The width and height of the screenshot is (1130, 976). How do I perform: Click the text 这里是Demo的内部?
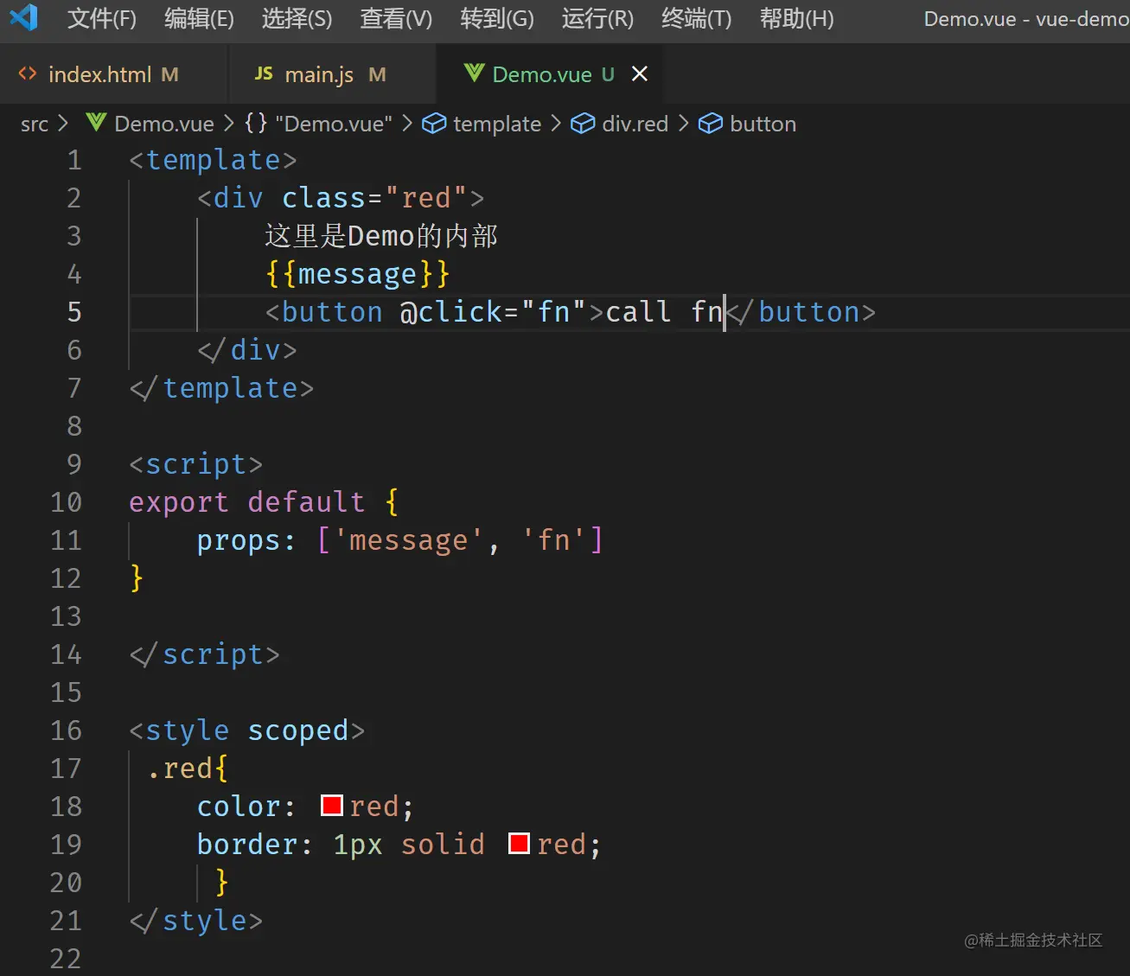(381, 236)
